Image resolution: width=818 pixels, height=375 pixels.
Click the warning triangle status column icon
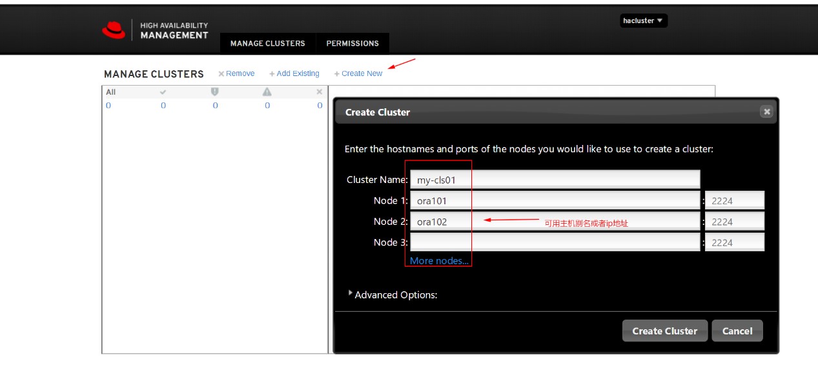[267, 91]
